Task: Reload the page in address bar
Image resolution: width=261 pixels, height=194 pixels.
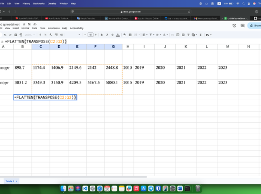Action: (x=189, y=12)
